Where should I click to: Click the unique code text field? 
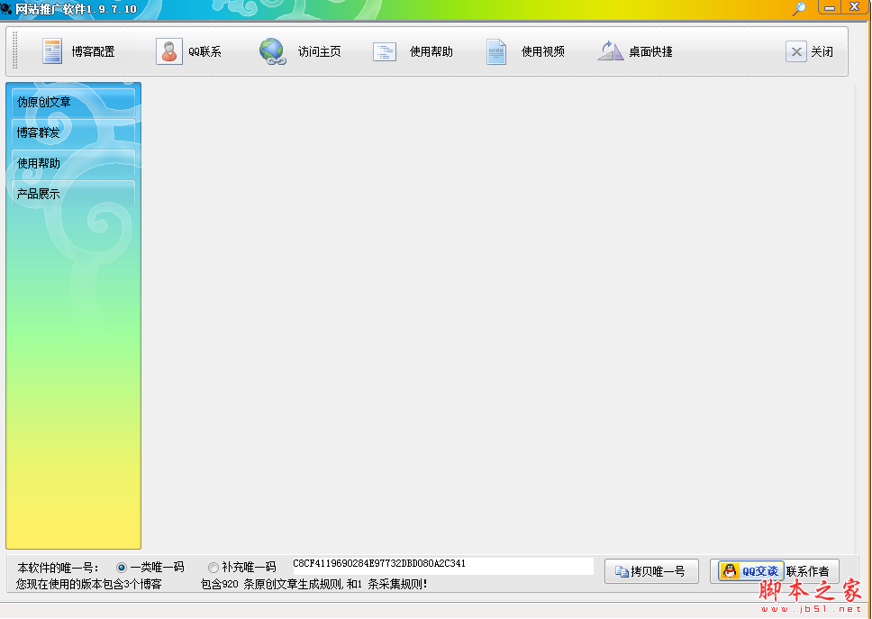(x=442, y=566)
